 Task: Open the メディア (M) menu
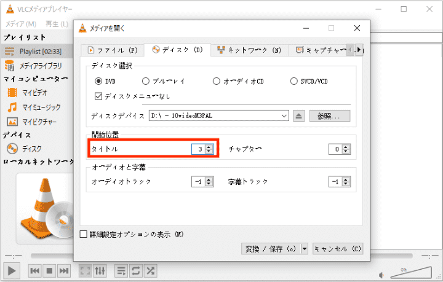[21, 24]
